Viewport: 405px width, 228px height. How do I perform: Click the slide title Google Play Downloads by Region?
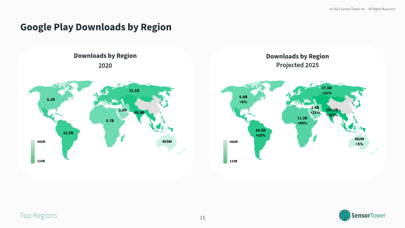click(x=96, y=27)
